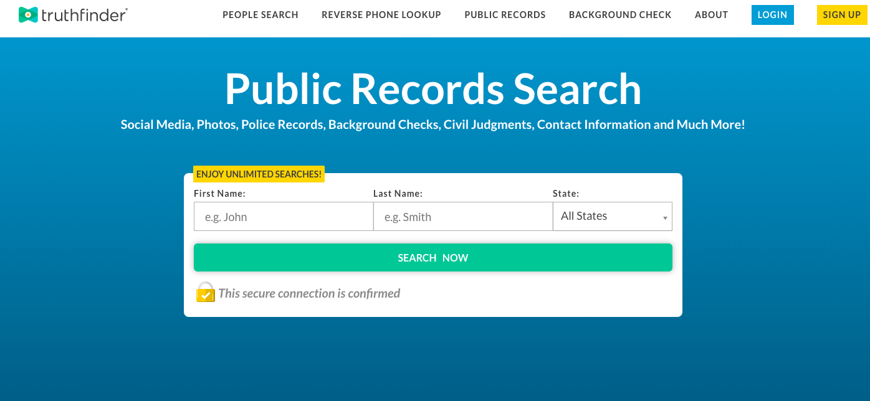The height and width of the screenshot is (401, 870).
Task: Click the green Search Now button
Action: click(433, 258)
